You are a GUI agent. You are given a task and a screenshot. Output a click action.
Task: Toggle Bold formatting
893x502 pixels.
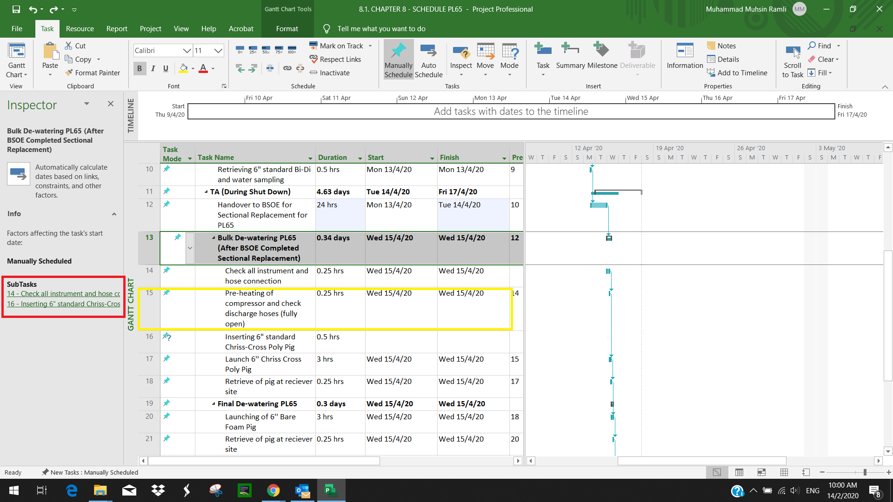[140, 68]
